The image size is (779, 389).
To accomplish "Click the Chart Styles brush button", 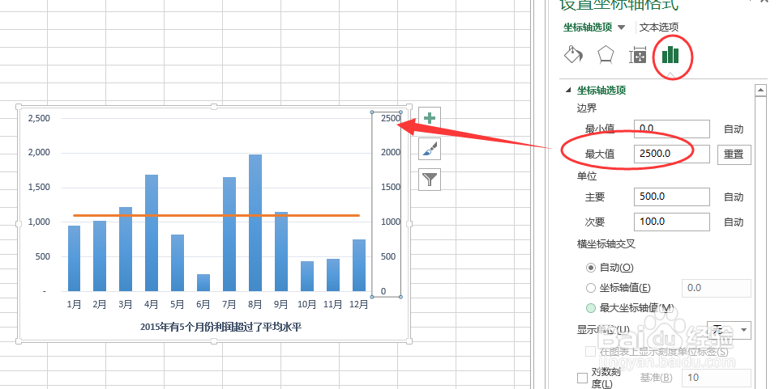I will coord(430,148).
